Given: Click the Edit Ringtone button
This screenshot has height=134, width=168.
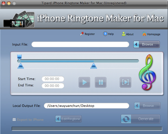Looking at the screenshot, I should (68, 119).
